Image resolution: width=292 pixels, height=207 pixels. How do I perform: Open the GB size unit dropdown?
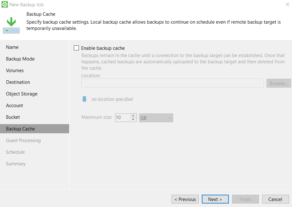tap(156, 118)
